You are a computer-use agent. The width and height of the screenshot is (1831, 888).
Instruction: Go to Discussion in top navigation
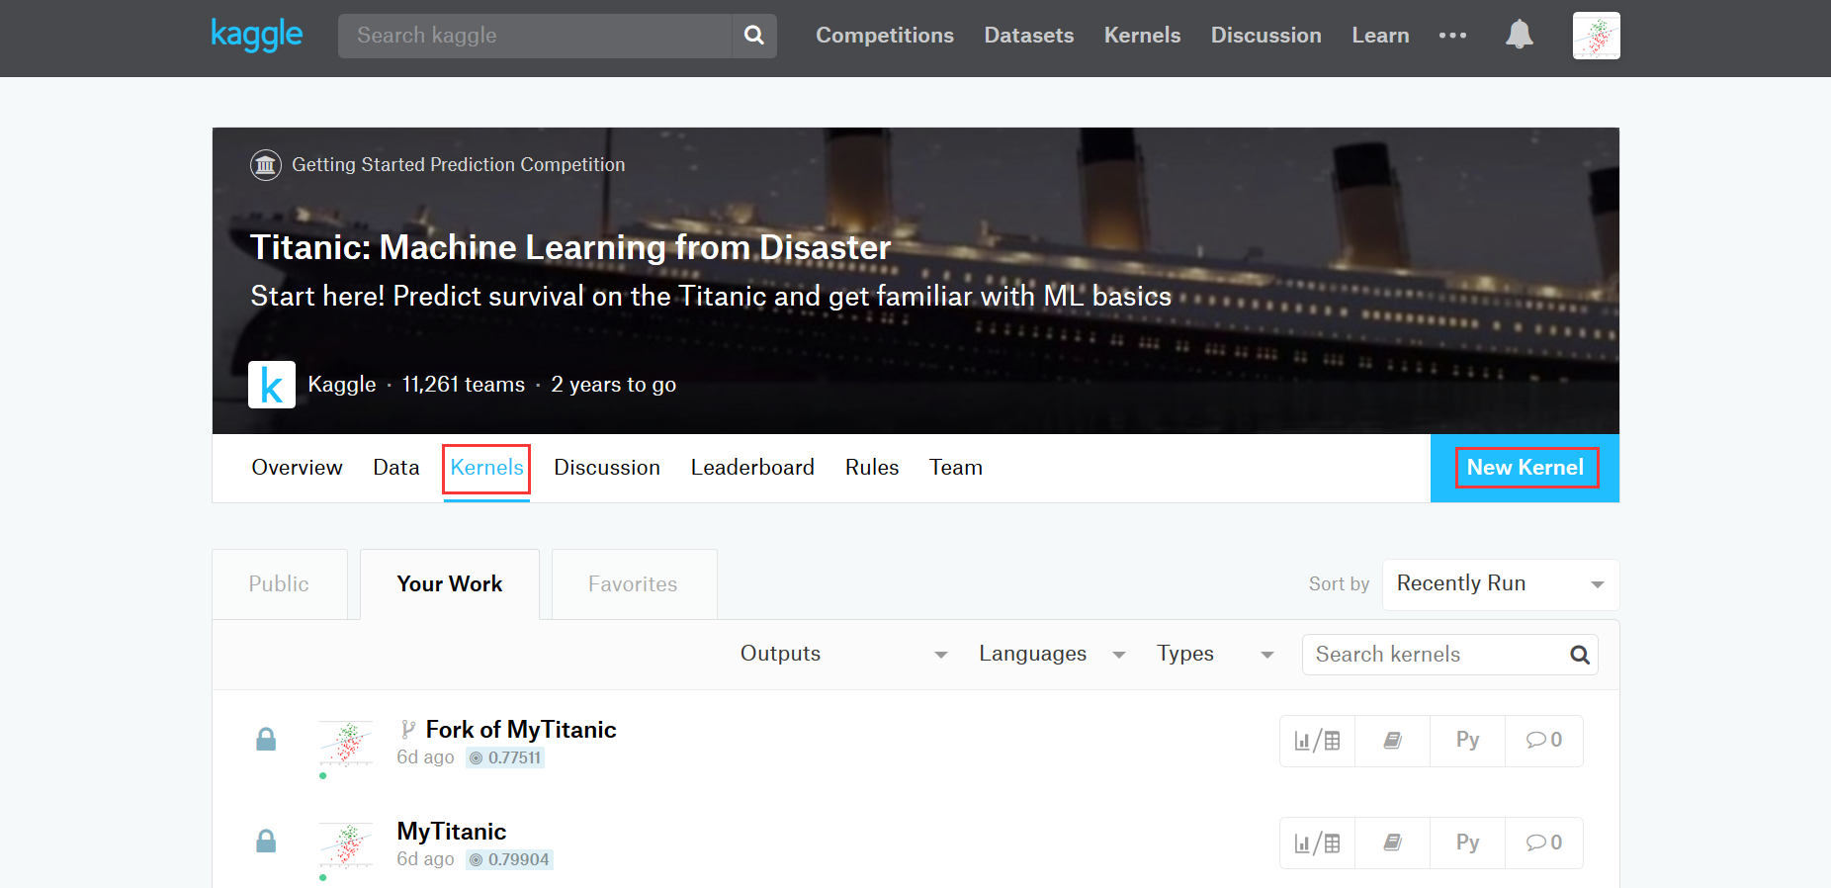tap(1266, 36)
